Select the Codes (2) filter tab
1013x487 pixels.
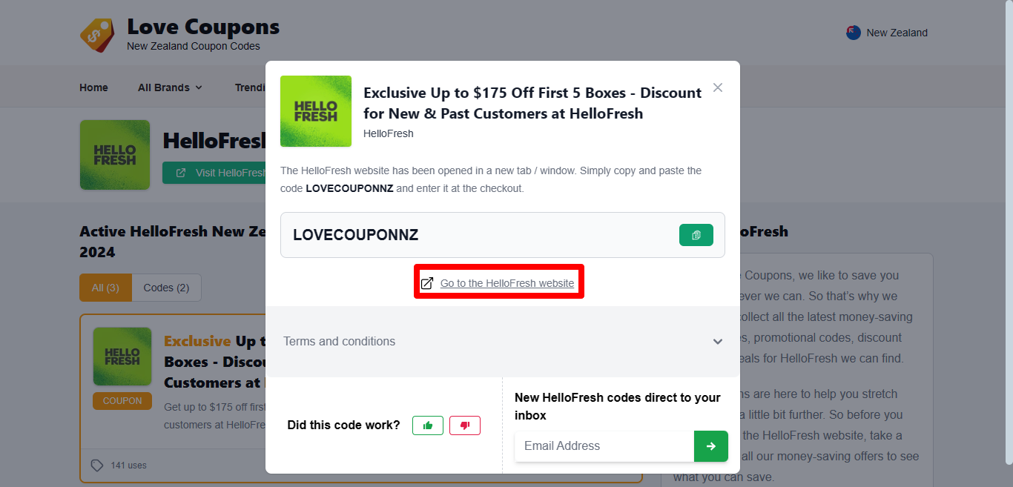[x=166, y=288]
